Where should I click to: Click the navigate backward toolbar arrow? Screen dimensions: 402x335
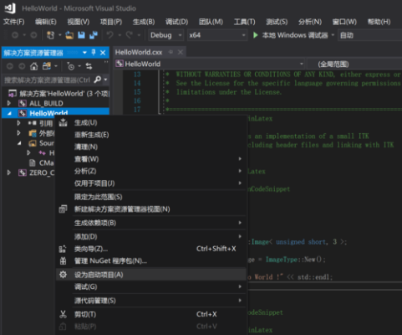(x=15, y=35)
